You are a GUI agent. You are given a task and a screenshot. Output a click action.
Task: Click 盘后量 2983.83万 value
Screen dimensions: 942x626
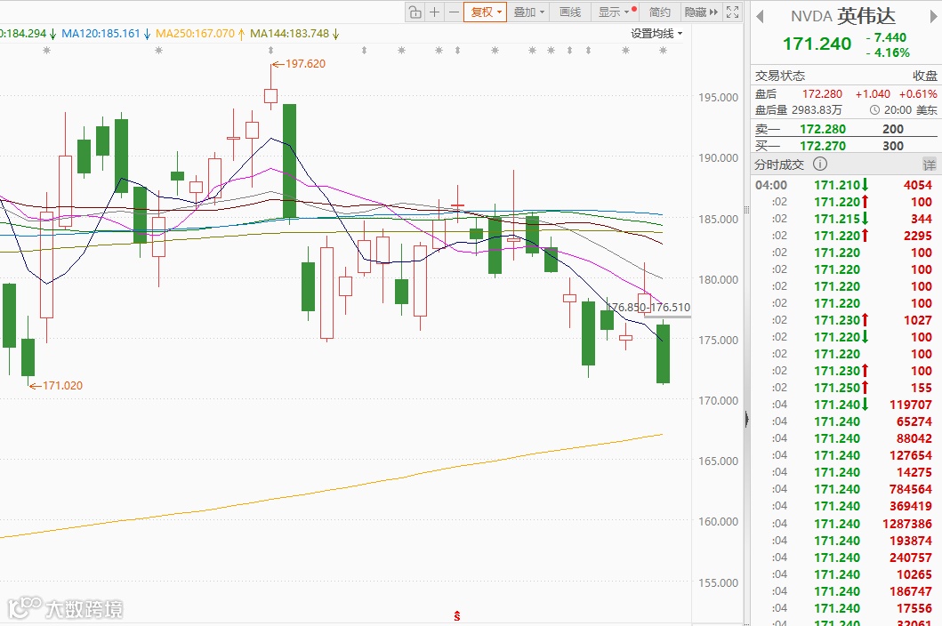coord(817,110)
